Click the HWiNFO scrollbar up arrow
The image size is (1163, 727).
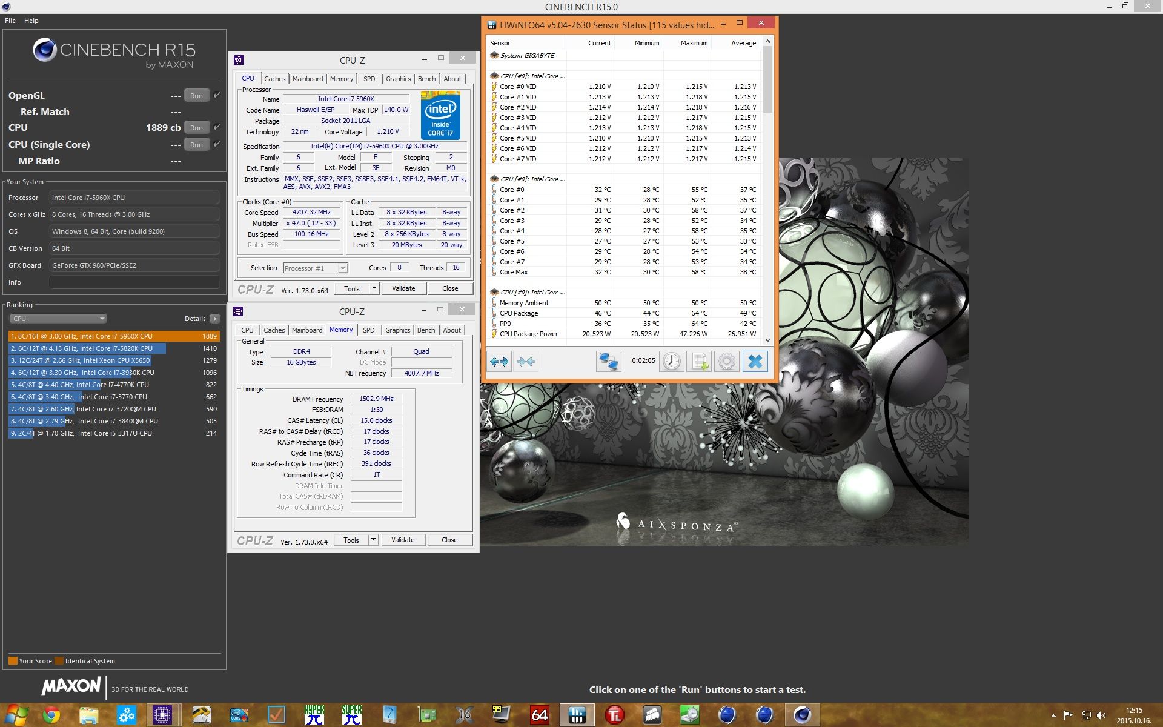click(x=767, y=42)
